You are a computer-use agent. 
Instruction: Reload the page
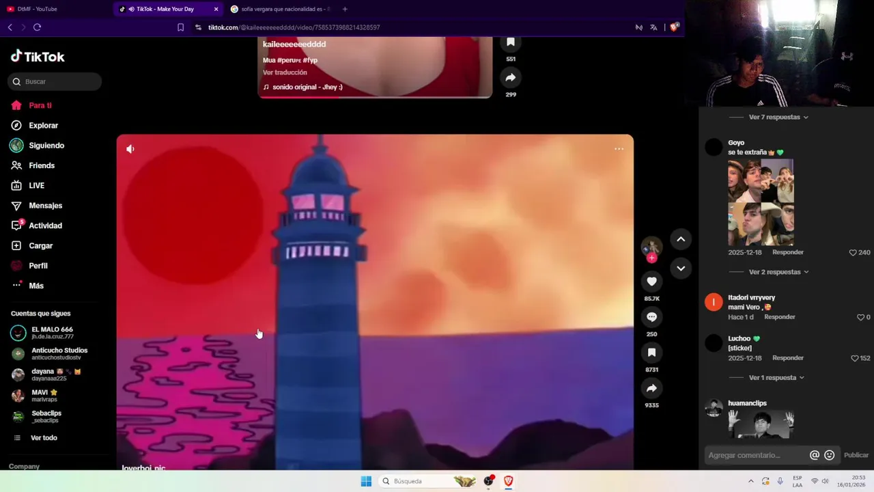coord(37,27)
